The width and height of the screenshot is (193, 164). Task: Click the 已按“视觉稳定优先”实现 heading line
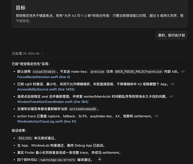point(31,64)
